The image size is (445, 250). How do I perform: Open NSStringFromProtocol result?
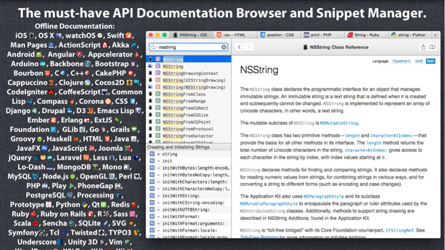[189, 129]
